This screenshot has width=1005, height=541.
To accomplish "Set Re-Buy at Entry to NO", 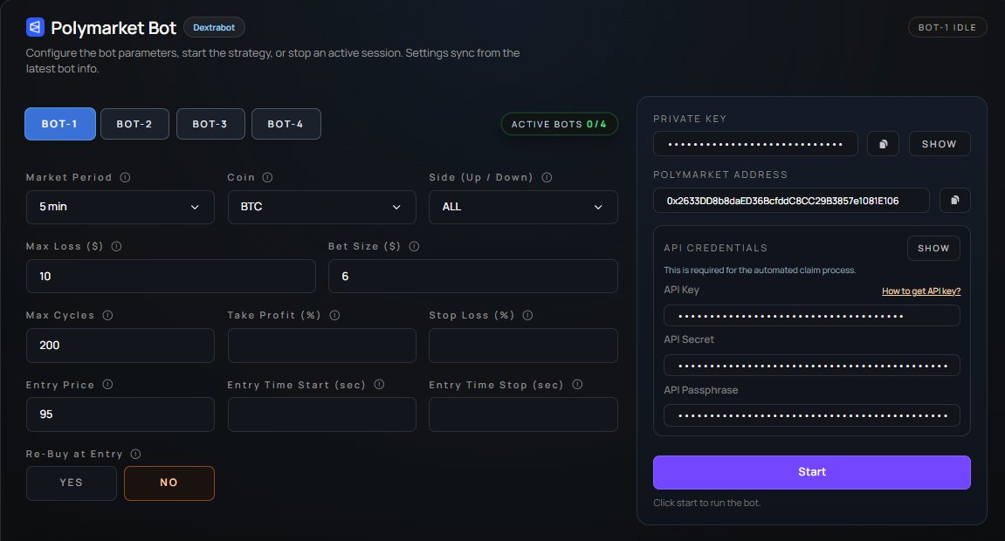I will tap(169, 483).
